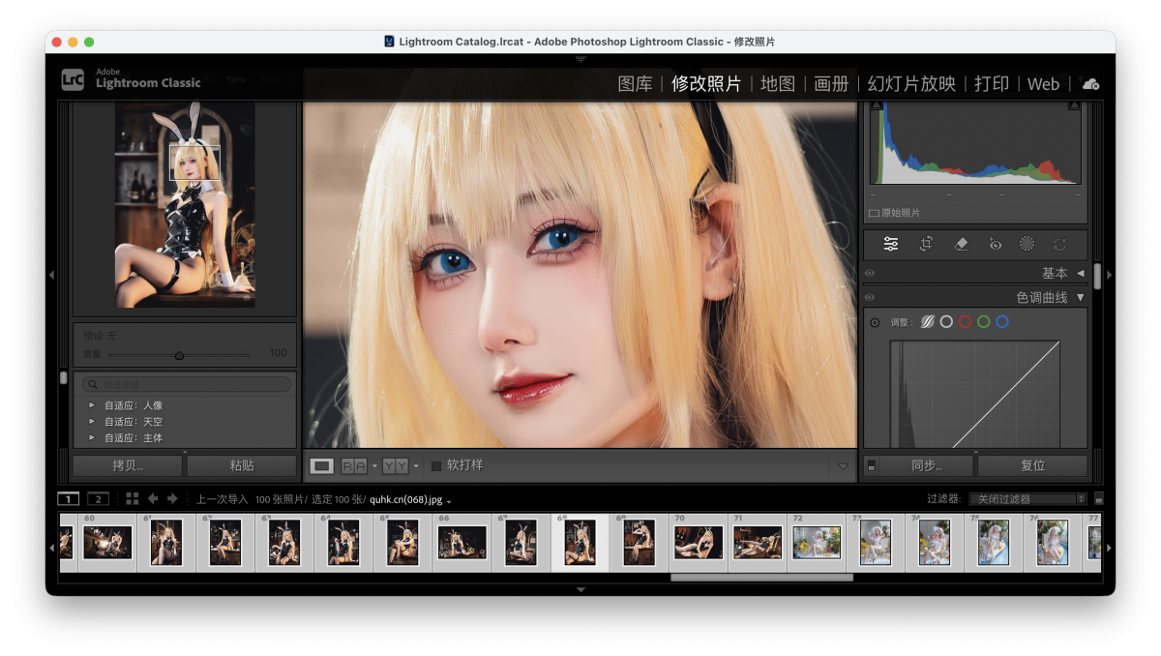Image resolution: width=1161 pixels, height=656 pixels.
Task: Select the Red Eye Correction tool
Action: (996, 244)
